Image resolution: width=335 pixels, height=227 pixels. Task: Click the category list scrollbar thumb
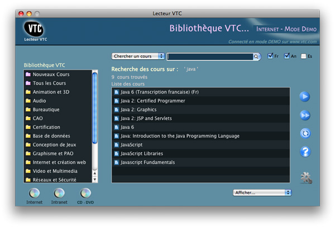pos(95,108)
